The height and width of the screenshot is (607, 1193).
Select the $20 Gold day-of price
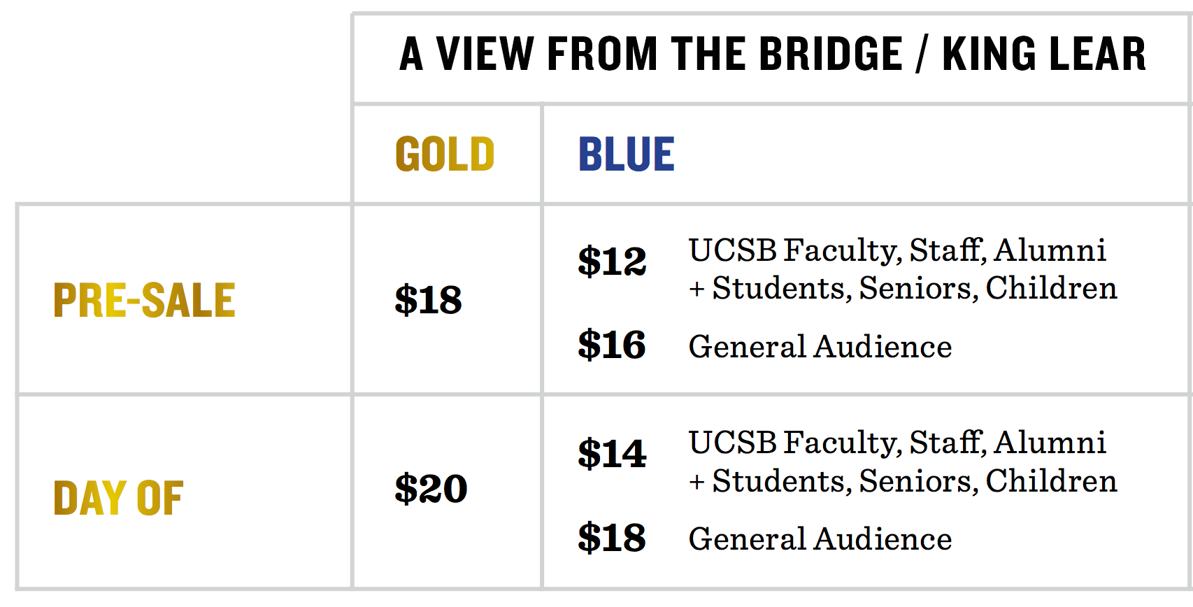[431, 488]
